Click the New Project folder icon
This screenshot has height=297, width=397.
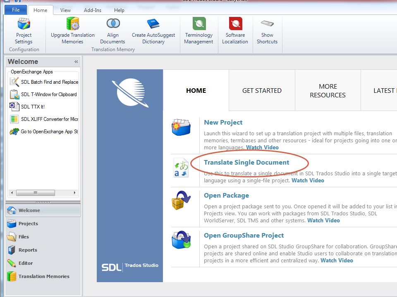click(x=181, y=127)
